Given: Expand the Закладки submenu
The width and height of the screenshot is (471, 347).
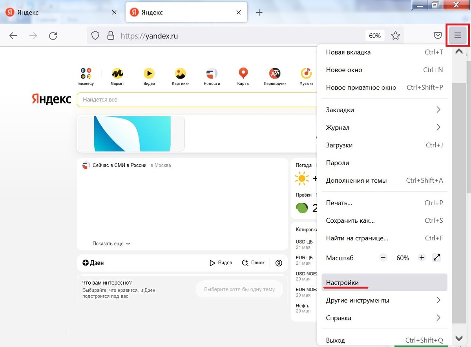Looking at the screenshot, I should point(384,110).
